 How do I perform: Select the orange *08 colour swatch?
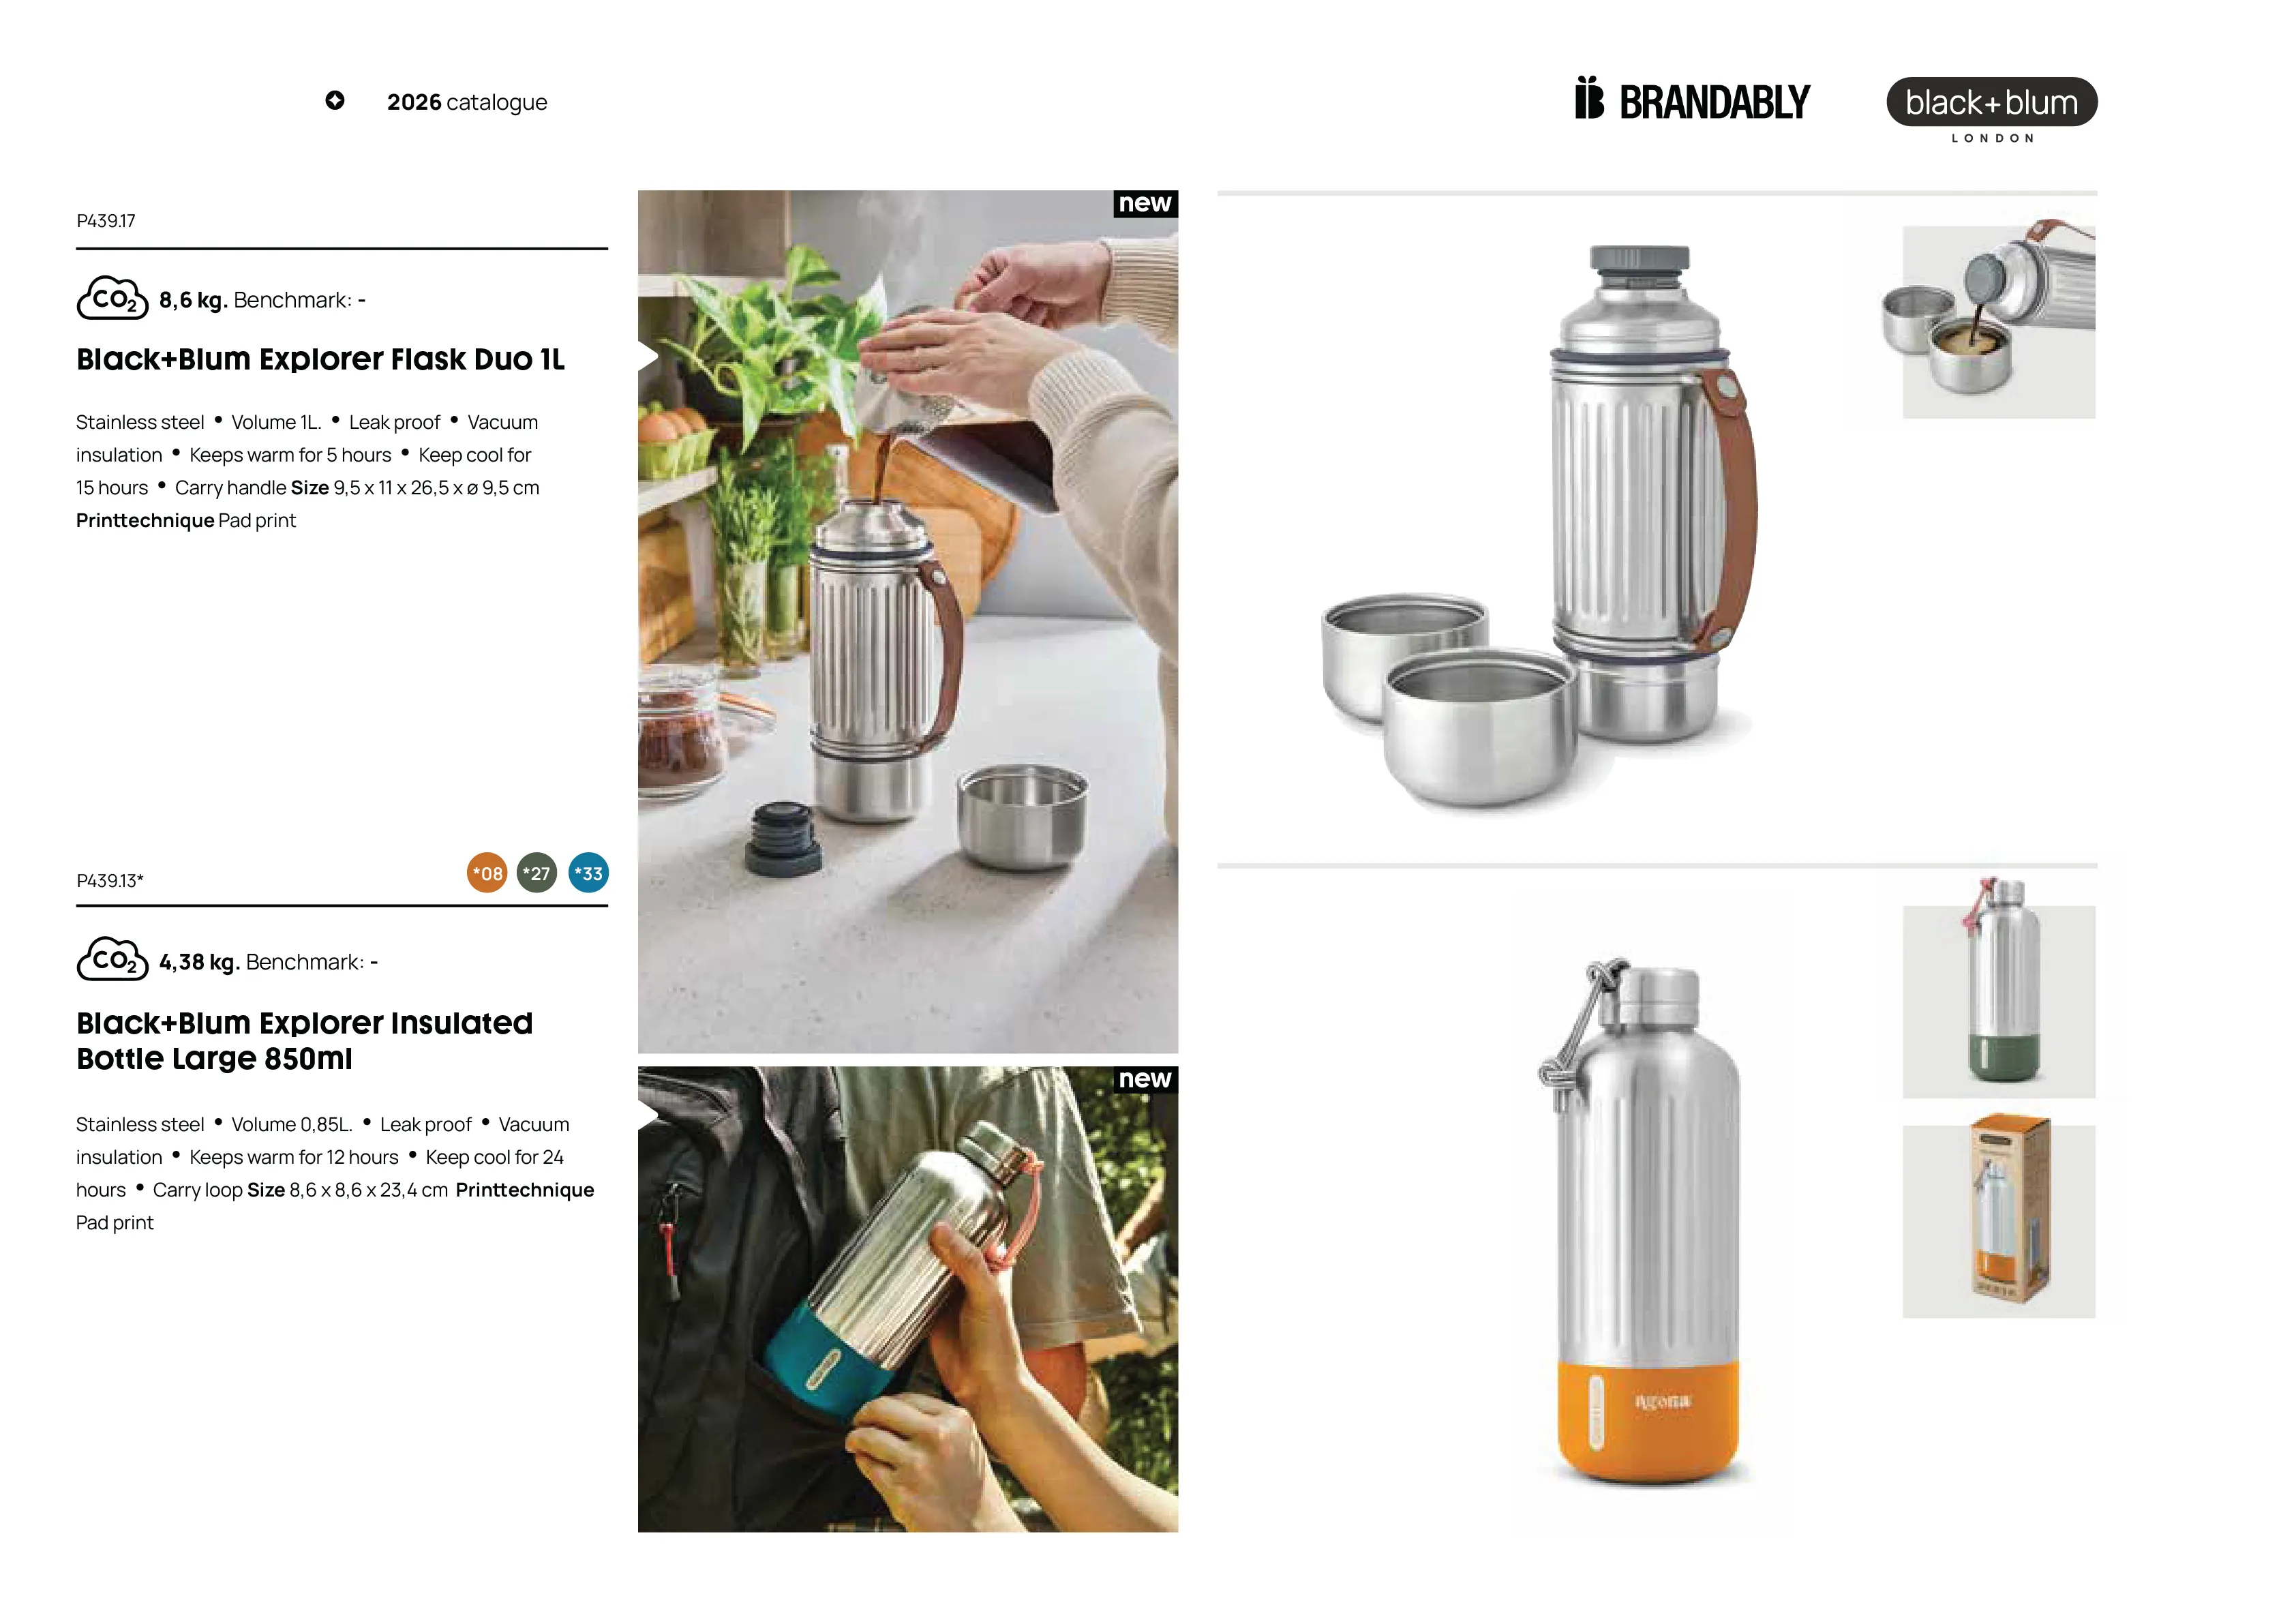[x=487, y=873]
